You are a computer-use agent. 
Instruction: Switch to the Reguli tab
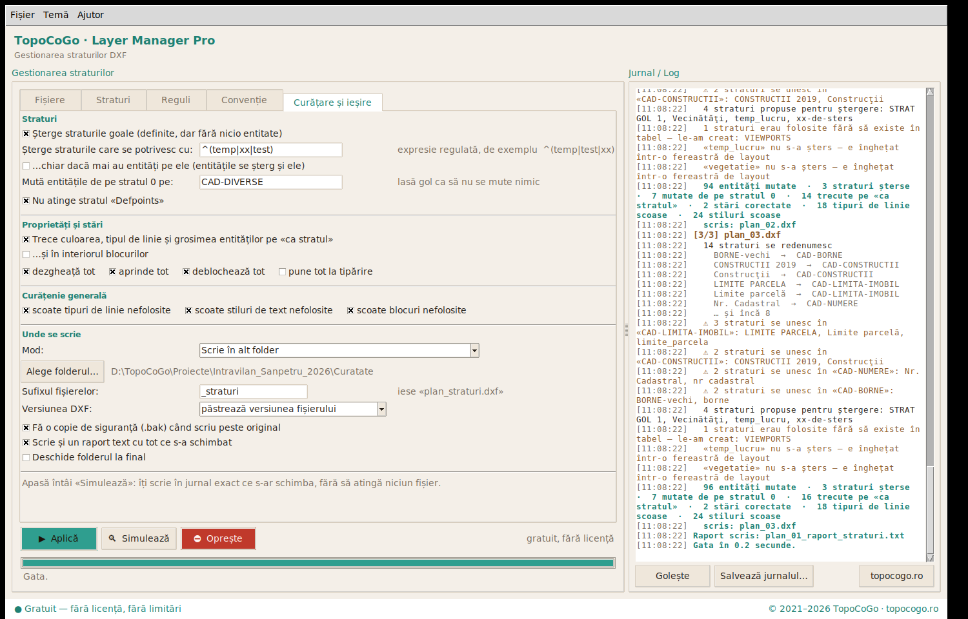point(176,100)
